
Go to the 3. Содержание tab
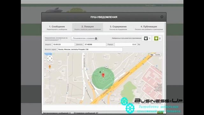118,28
